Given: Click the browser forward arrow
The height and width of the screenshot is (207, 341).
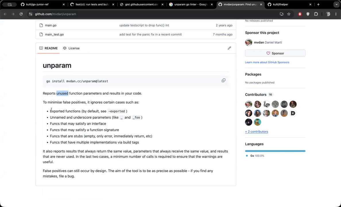Looking at the screenshot, I should point(13,14).
